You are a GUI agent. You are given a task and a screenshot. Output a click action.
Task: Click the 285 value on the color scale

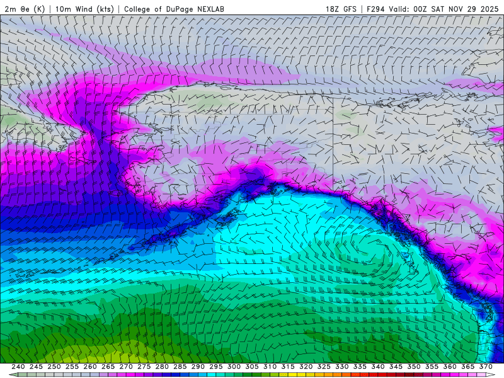180,367
